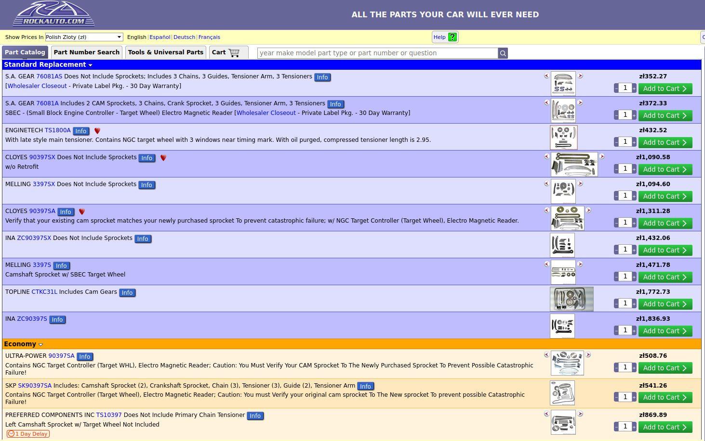Increase quantity for ULTRA-POWER 90397SA
This screenshot has width=705, height=441.
pyautogui.click(x=634, y=367)
